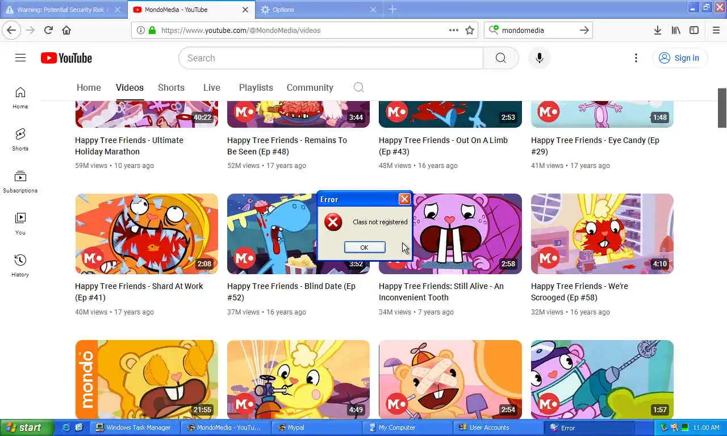
Task: Bookmark this page with the star icon
Action: coord(470,30)
